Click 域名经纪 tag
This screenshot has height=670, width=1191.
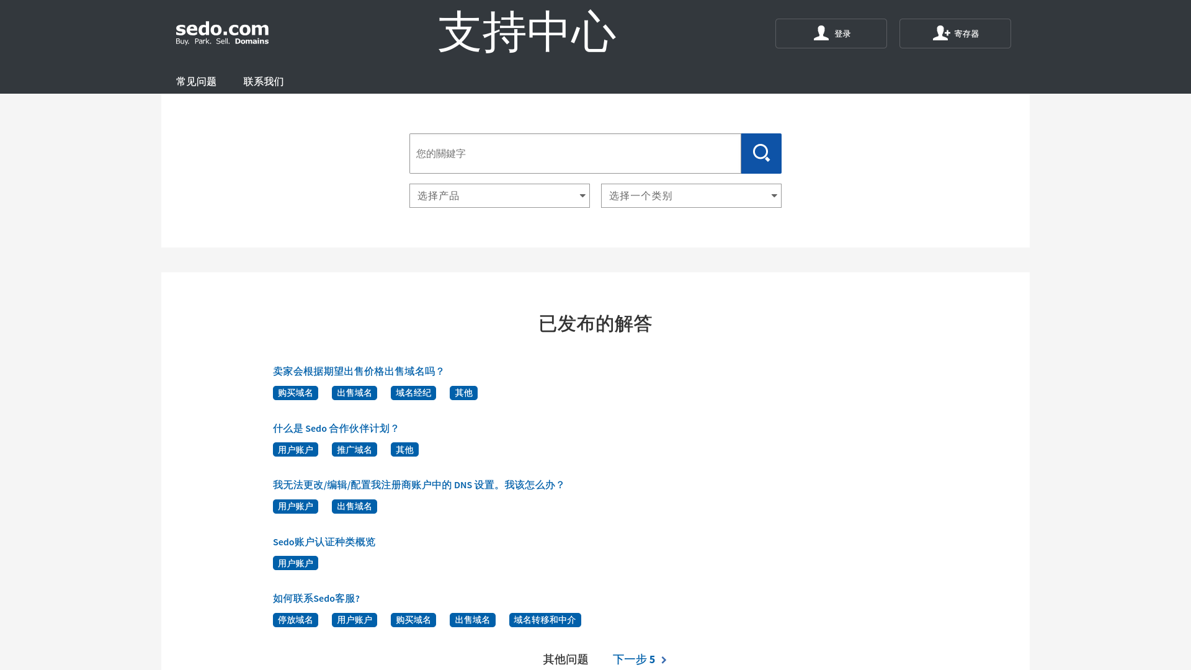coord(413,393)
